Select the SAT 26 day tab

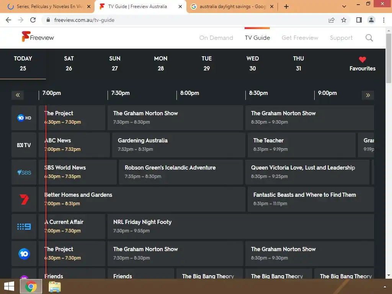(x=69, y=64)
